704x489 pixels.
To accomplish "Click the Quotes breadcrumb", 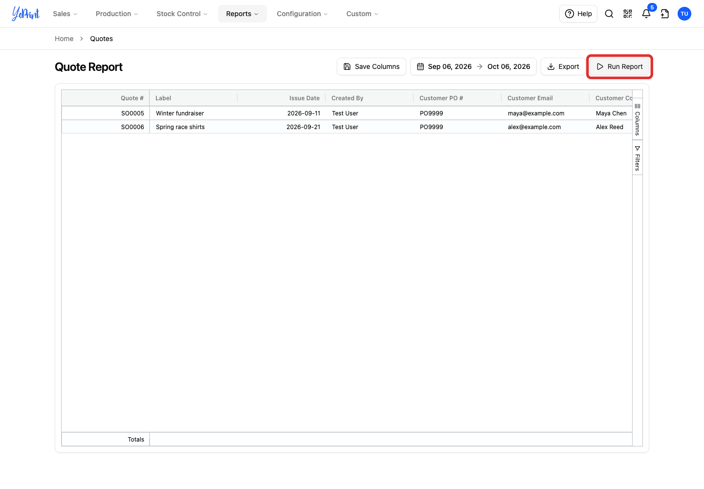I will tap(101, 39).
